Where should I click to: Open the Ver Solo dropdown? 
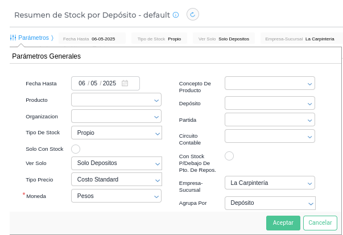coord(116,163)
